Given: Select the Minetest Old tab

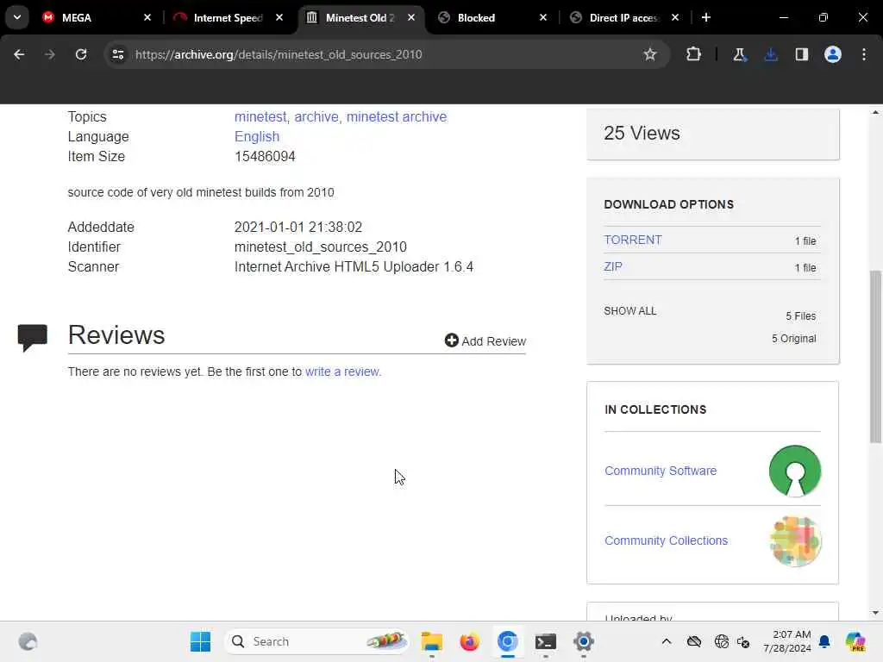Looking at the screenshot, I should (360, 17).
